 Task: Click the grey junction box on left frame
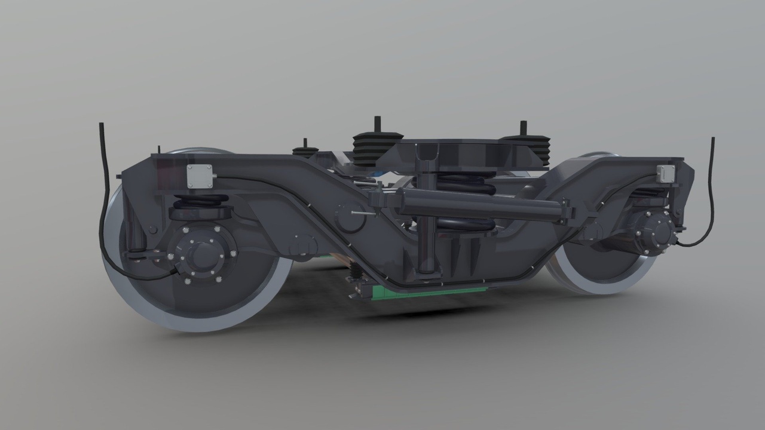click(201, 176)
